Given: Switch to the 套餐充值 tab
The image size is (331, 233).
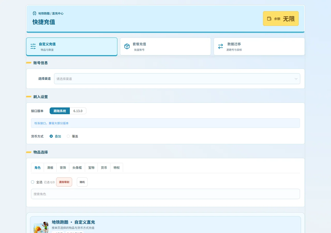Looking at the screenshot, I should click(165, 46).
